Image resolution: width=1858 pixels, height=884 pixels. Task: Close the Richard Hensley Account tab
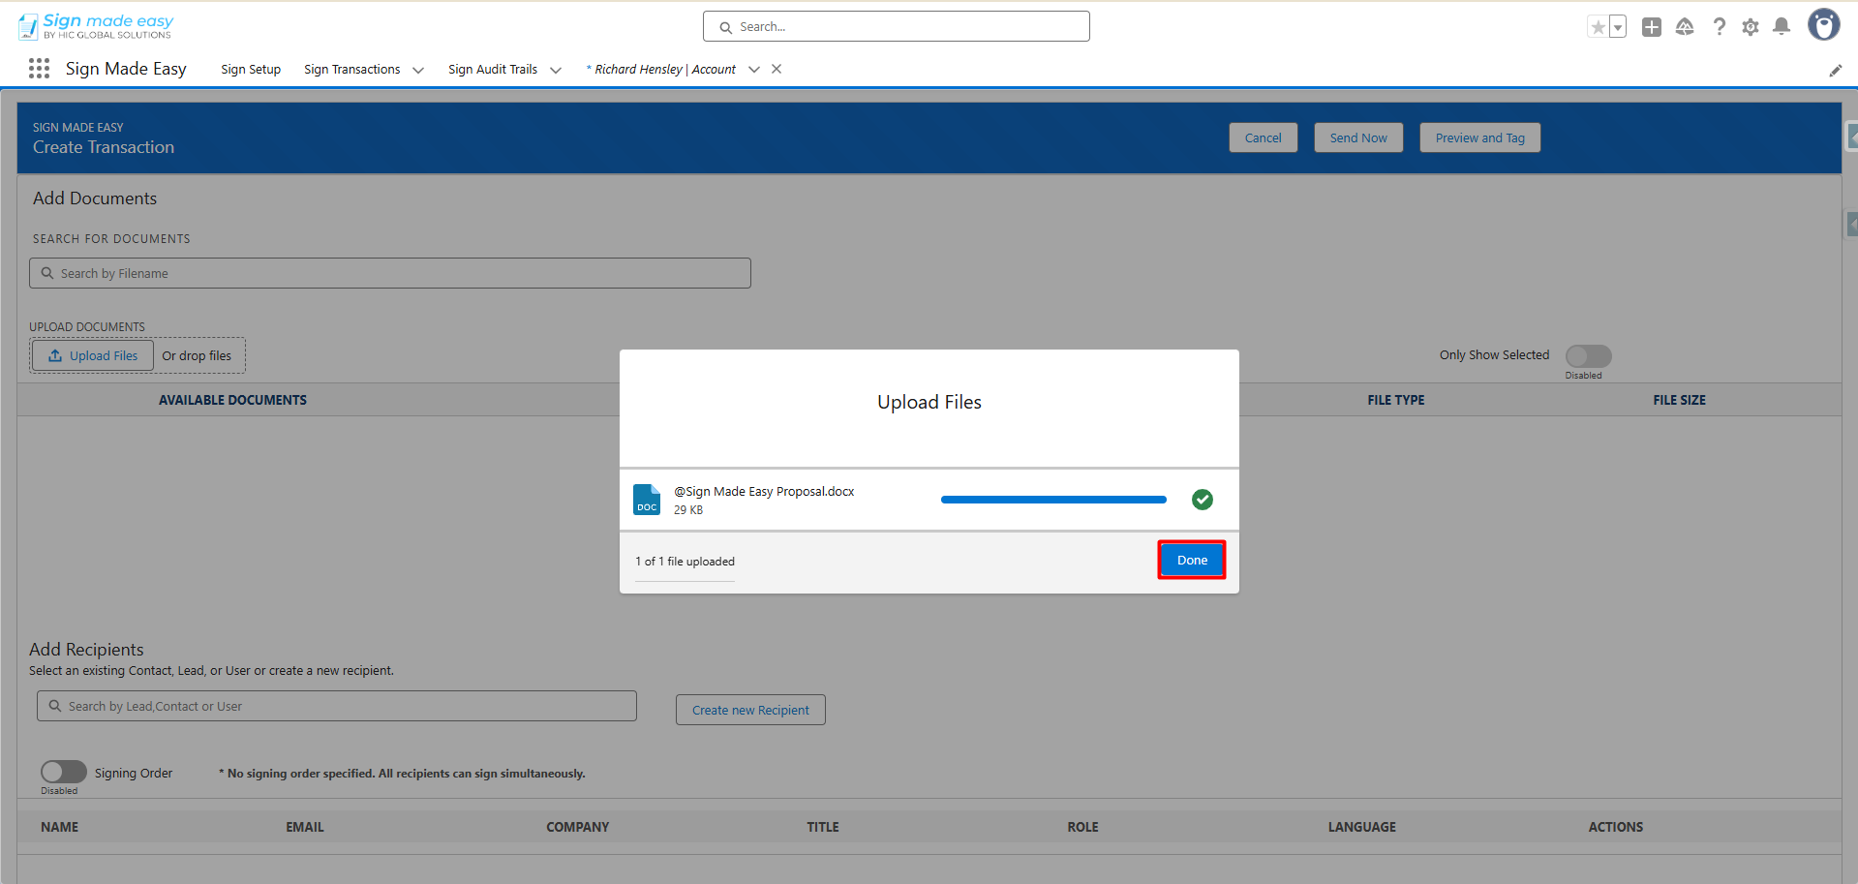pos(777,69)
